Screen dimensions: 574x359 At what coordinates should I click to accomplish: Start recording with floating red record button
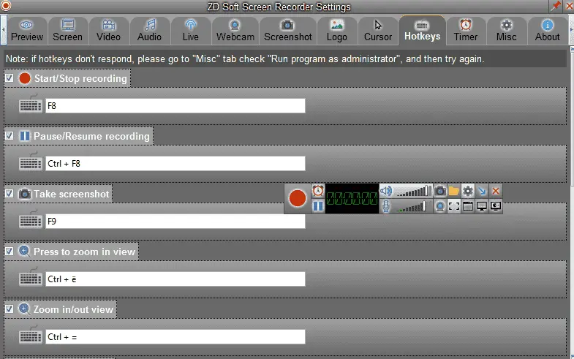[298, 198]
